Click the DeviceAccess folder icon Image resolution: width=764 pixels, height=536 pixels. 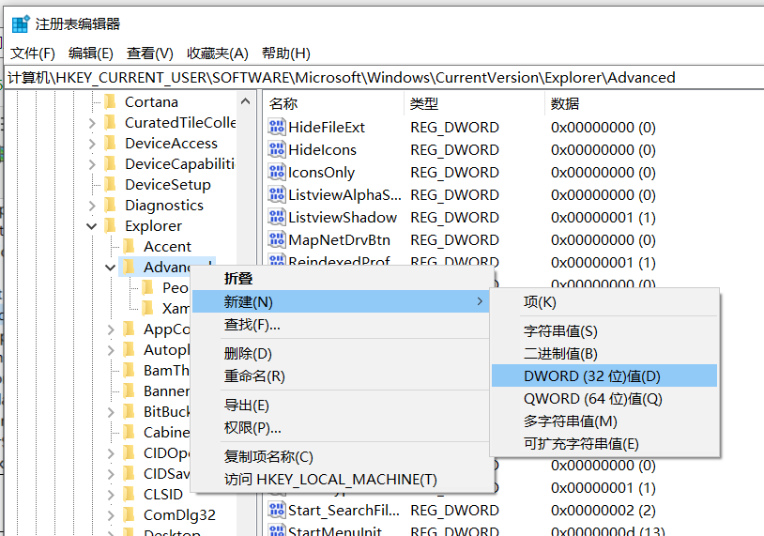[x=111, y=144]
